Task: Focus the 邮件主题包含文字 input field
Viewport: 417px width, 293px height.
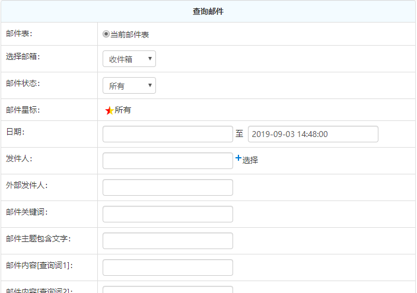Action: pos(168,241)
